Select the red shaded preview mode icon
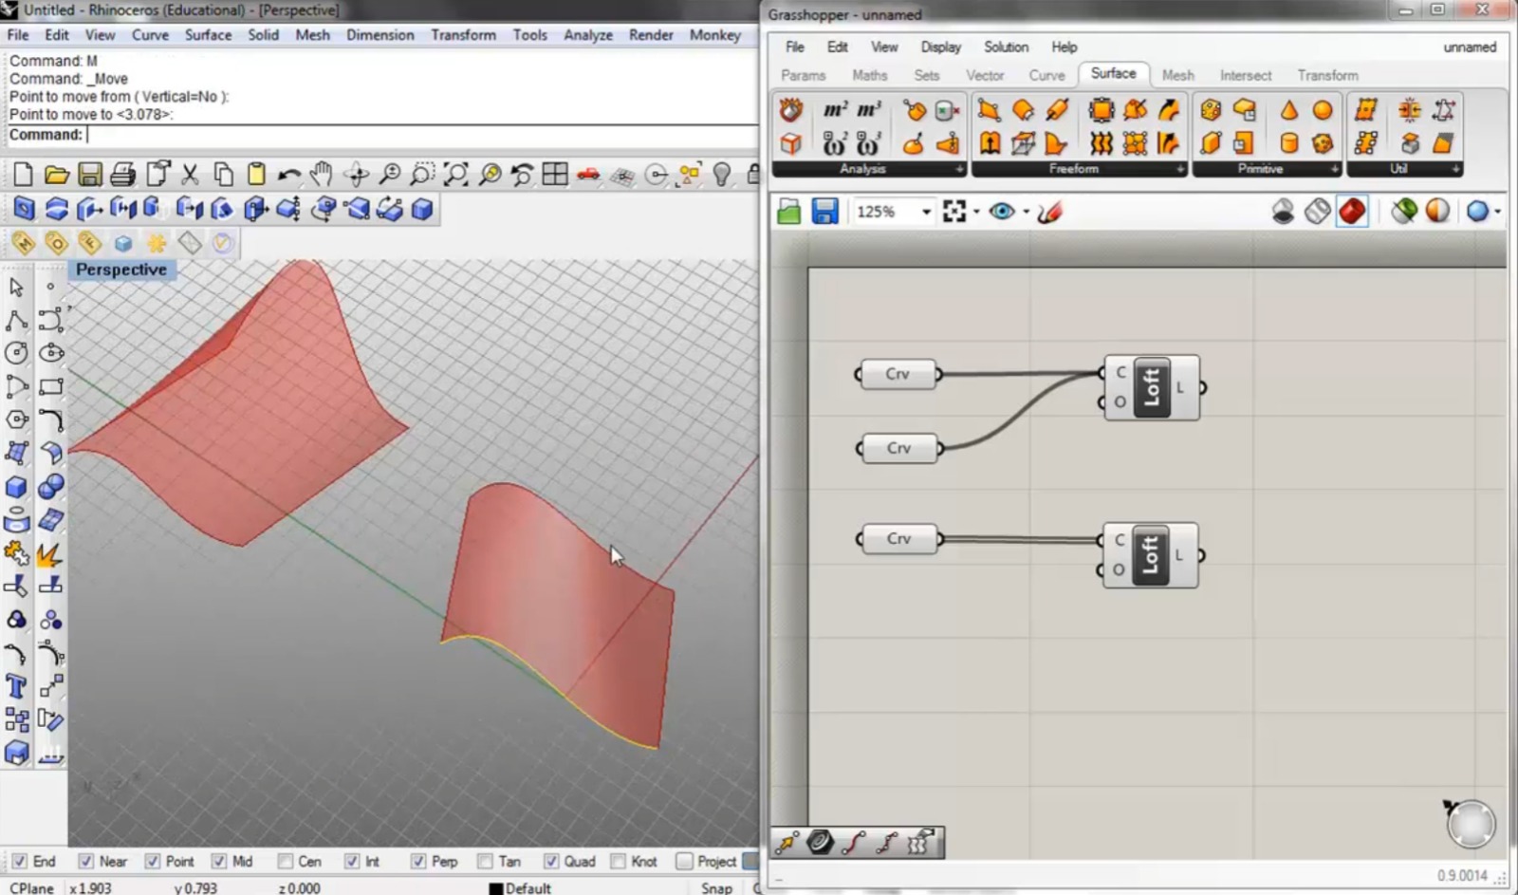Image resolution: width=1518 pixels, height=895 pixels. pyautogui.click(x=1352, y=211)
